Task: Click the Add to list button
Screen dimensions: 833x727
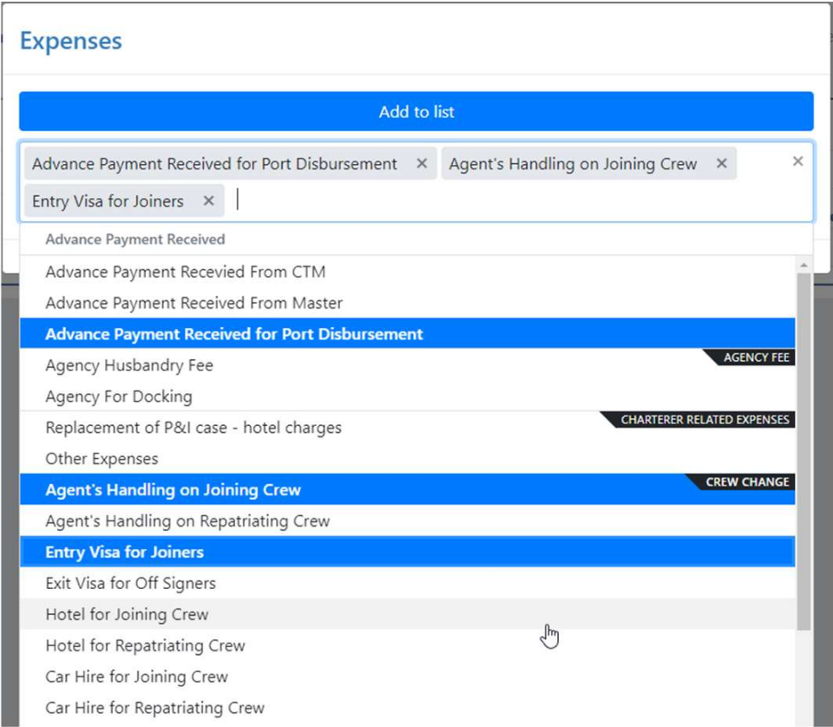Action: pos(416,112)
